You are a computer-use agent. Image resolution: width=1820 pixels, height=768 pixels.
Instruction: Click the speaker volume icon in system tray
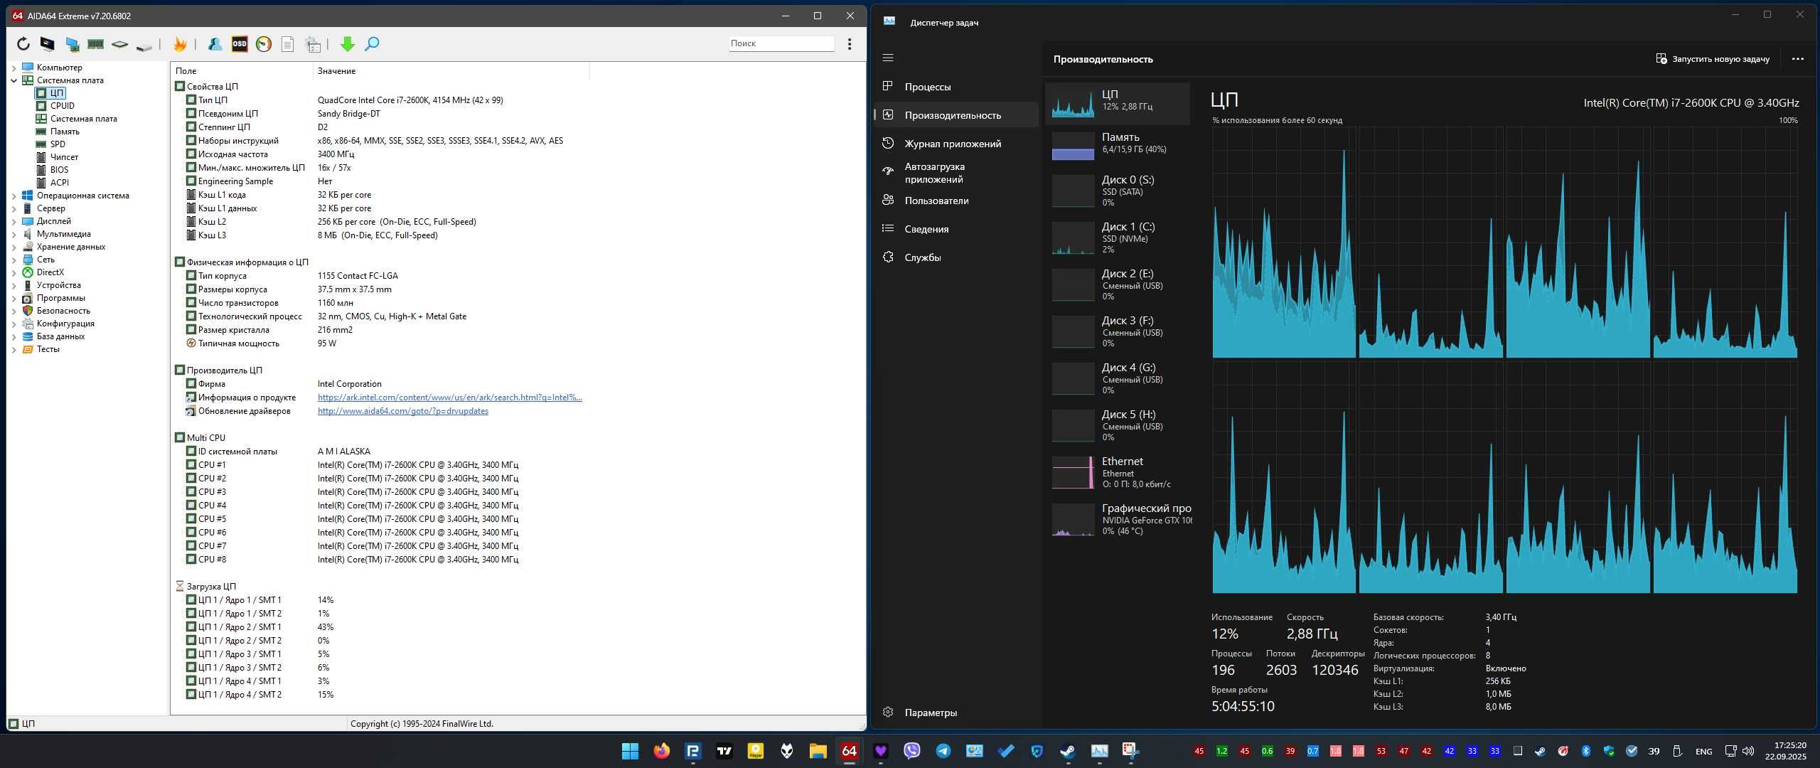1748,751
